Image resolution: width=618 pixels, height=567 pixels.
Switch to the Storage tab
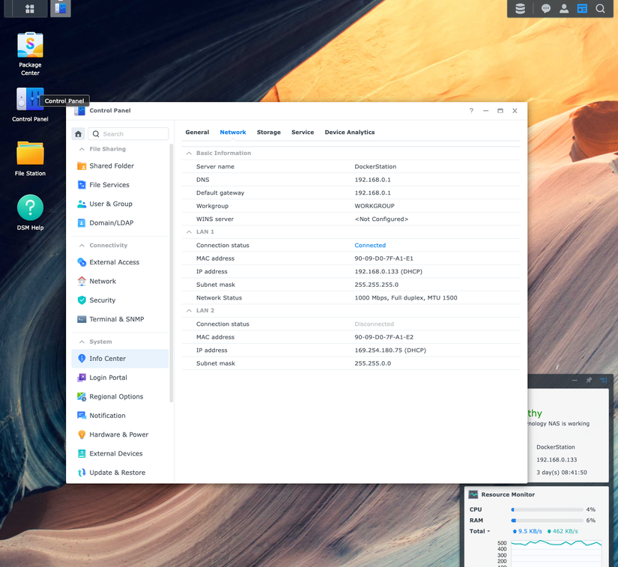[268, 132]
